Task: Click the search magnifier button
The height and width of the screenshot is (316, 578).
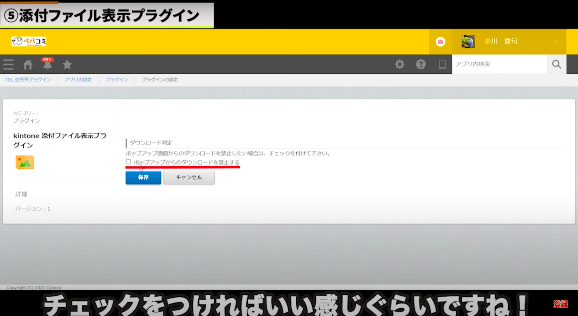Action: coord(556,64)
